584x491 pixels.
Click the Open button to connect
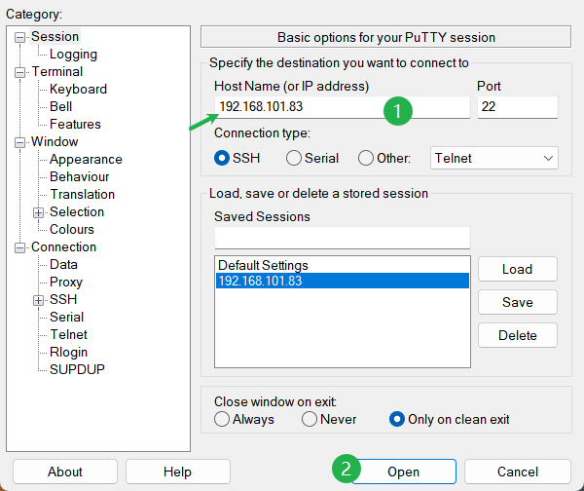(x=403, y=472)
